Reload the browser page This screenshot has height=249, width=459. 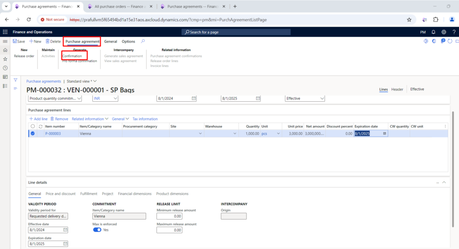pyautogui.click(x=29, y=20)
